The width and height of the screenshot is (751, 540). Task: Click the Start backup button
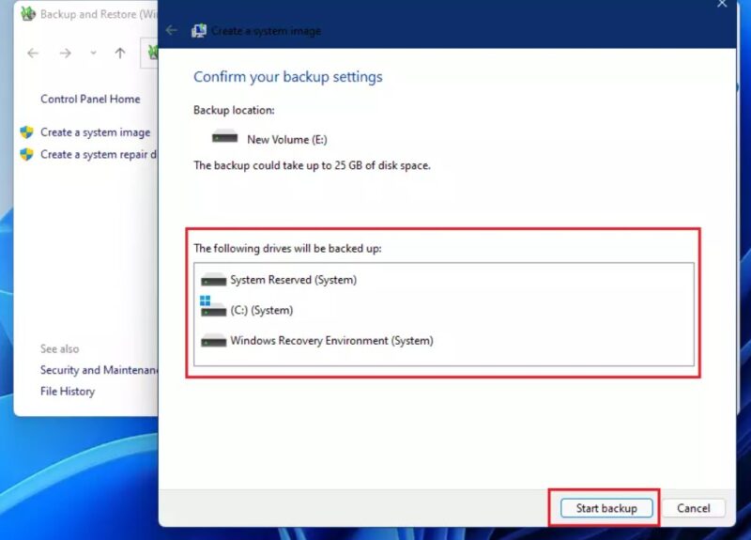tap(606, 508)
